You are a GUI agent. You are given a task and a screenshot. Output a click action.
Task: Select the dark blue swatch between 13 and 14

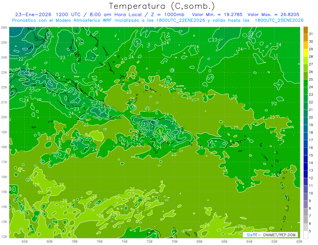click(306, 167)
